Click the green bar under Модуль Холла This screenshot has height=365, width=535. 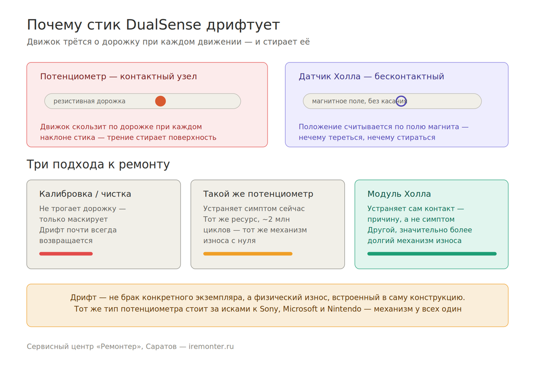click(x=432, y=253)
